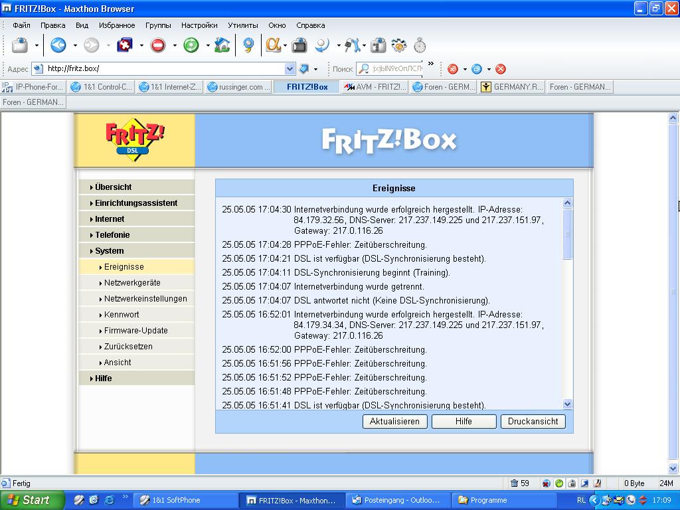The height and width of the screenshot is (510, 680).
Task: Click the Aktualisieren button
Action: point(394,422)
